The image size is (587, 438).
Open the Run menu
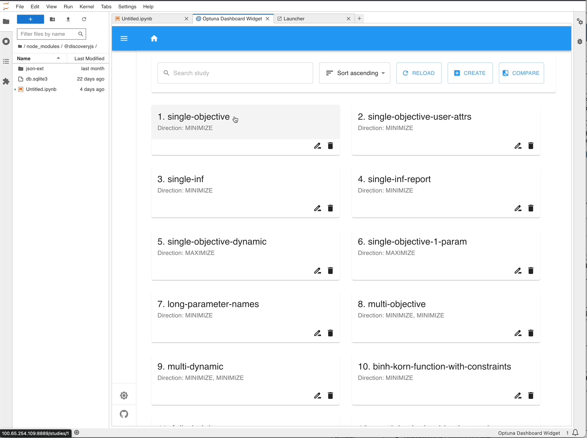click(68, 6)
